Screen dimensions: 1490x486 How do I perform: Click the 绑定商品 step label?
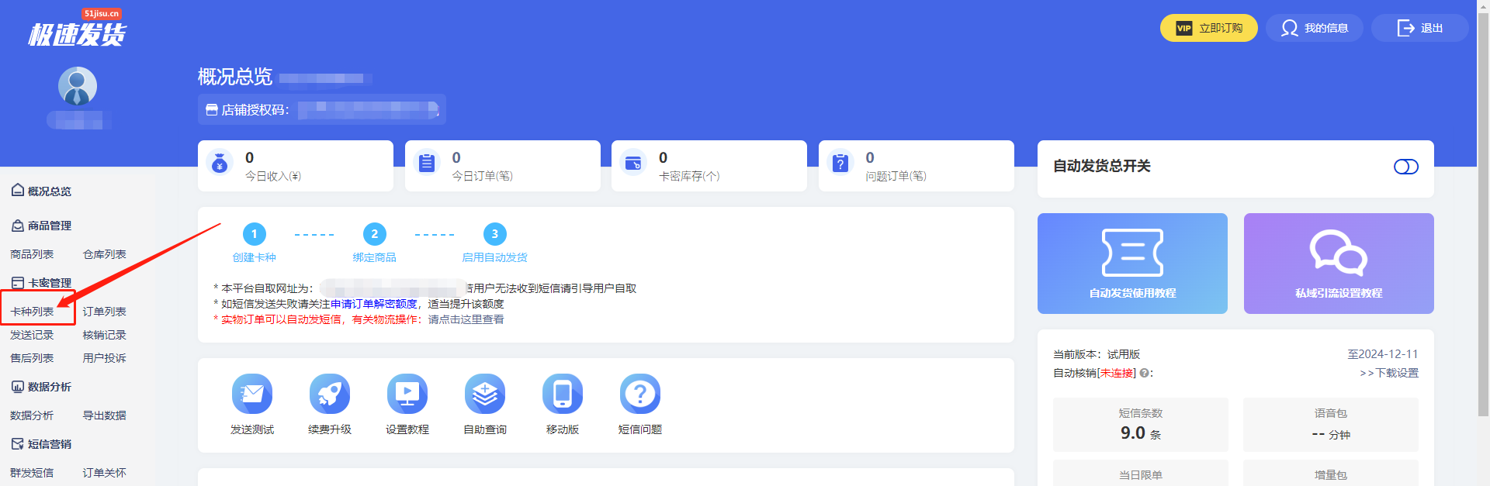375,257
